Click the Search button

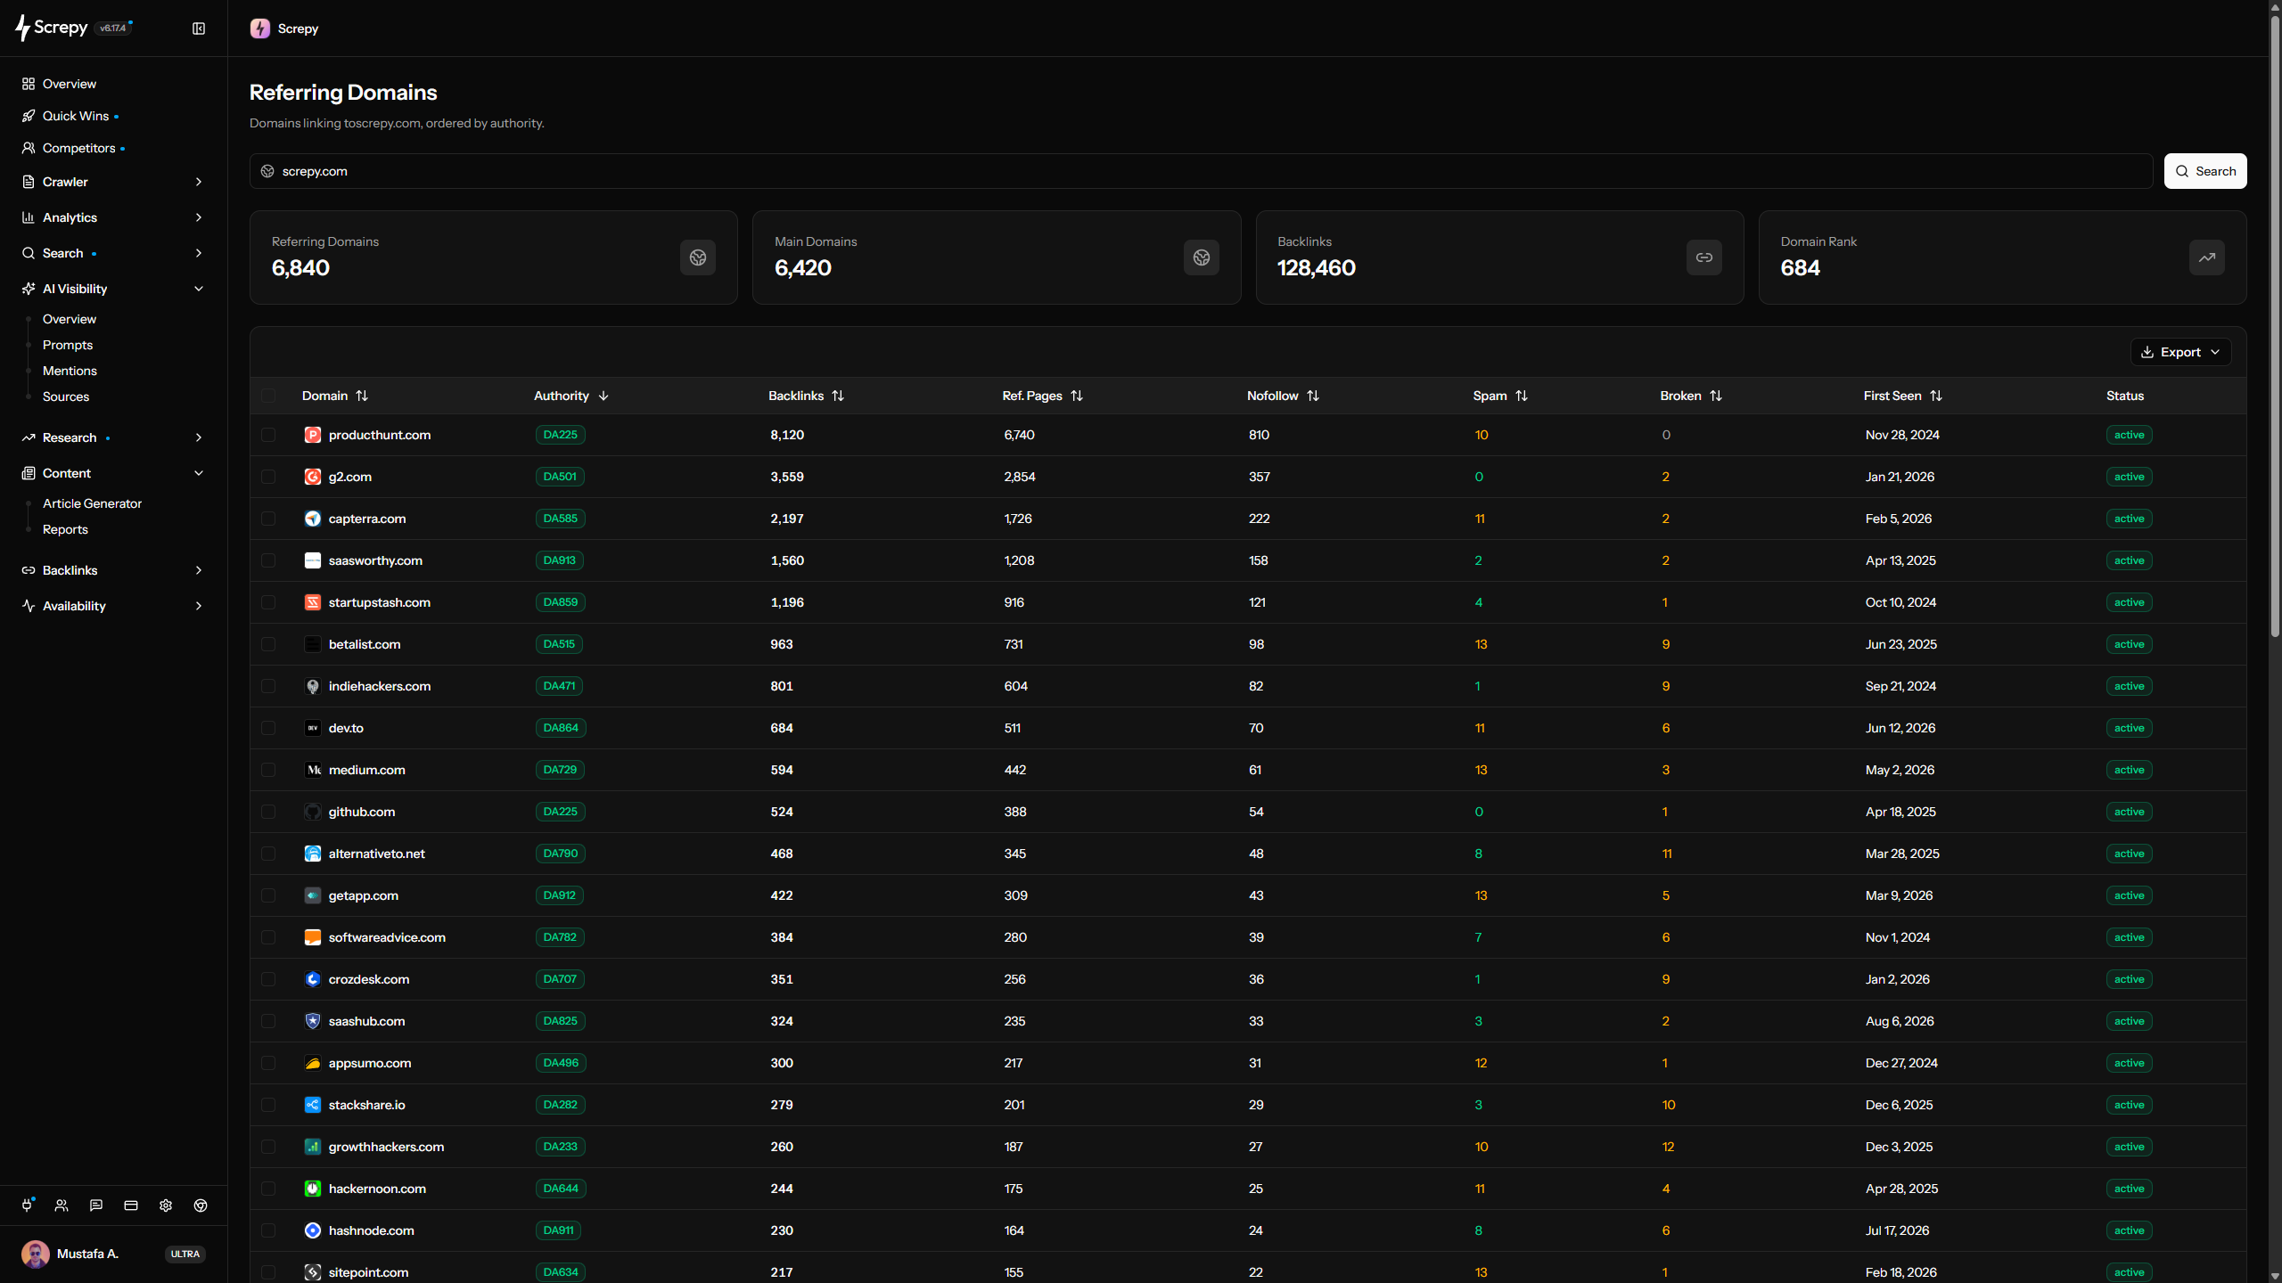click(x=2205, y=171)
